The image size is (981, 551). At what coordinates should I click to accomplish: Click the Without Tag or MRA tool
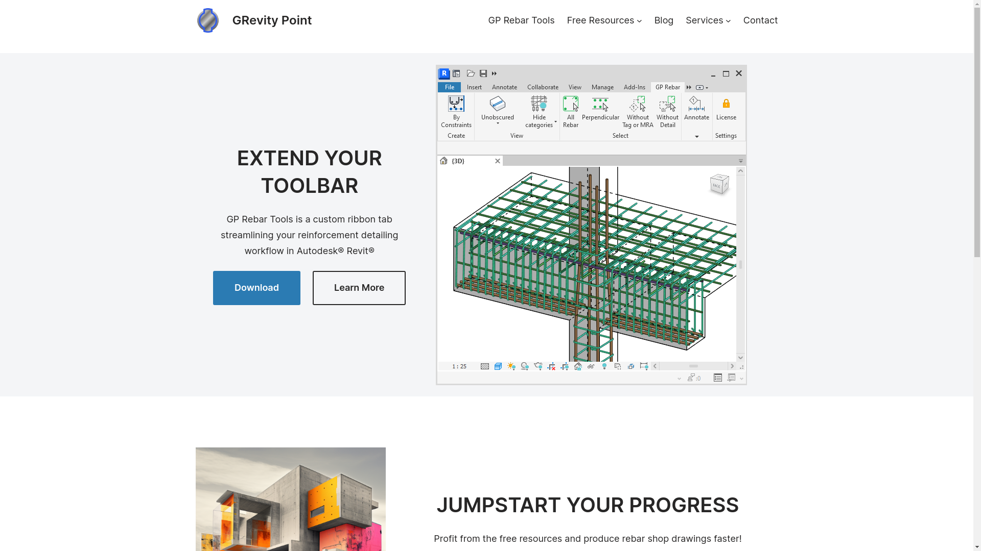click(x=638, y=112)
